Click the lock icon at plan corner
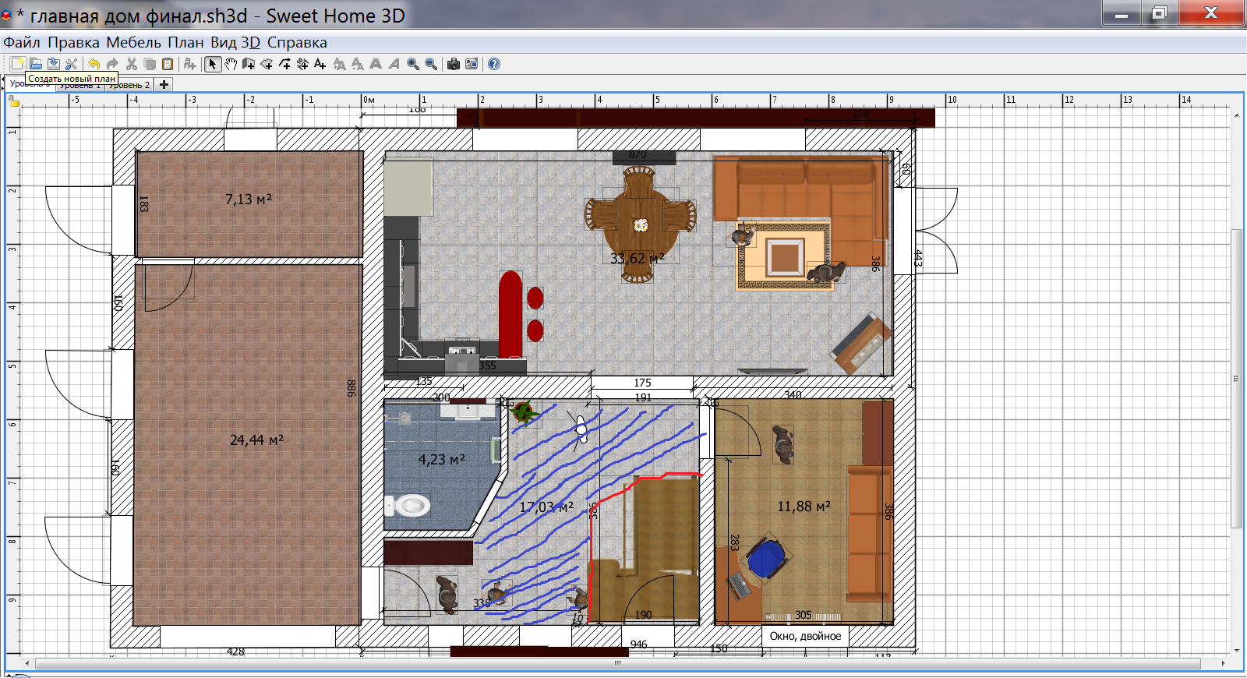The height and width of the screenshot is (678, 1247). (13, 100)
